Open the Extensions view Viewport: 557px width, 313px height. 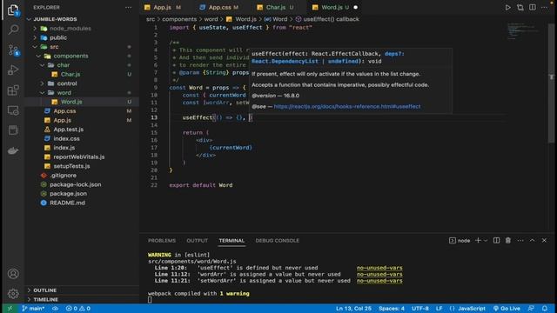tap(13, 90)
